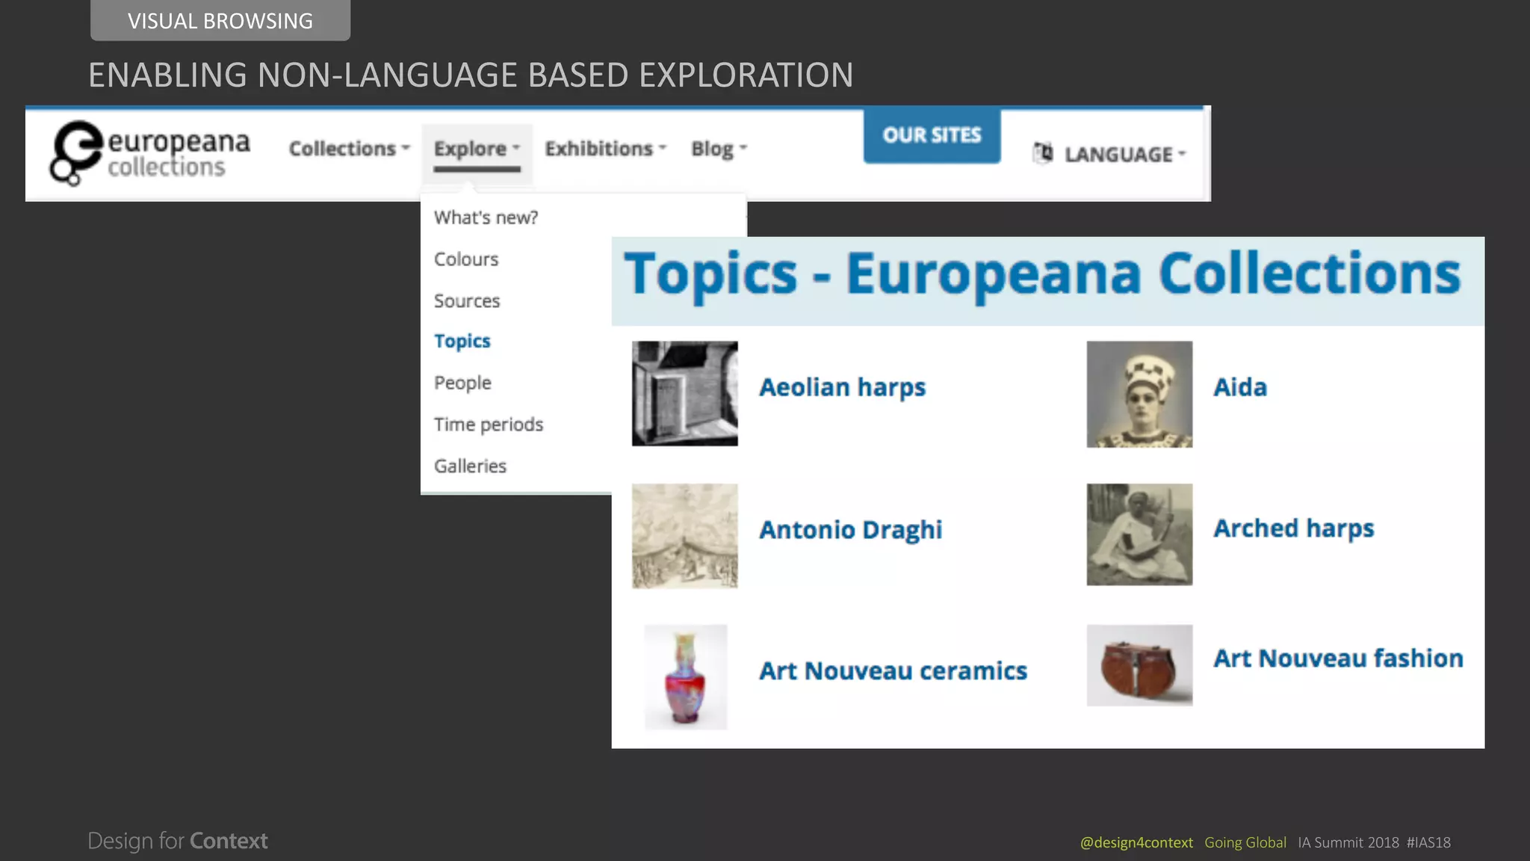1530x861 pixels.
Task: Open the Antonio Draghi topic link
Action: (850, 529)
